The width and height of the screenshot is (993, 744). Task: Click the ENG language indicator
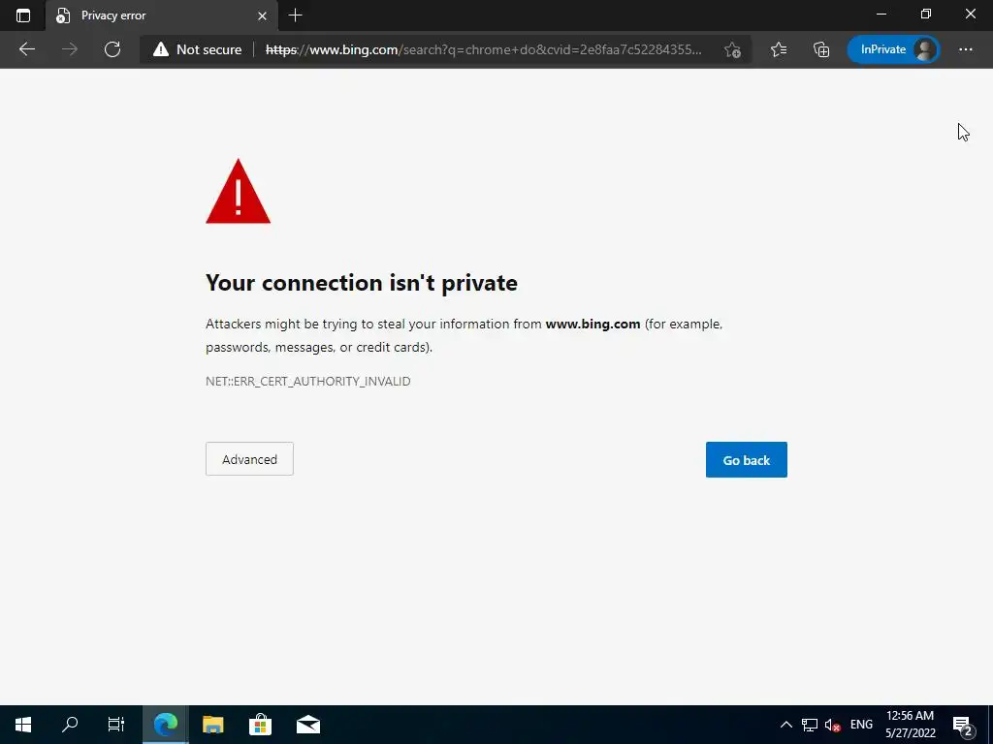pyautogui.click(x=861, y=725)
